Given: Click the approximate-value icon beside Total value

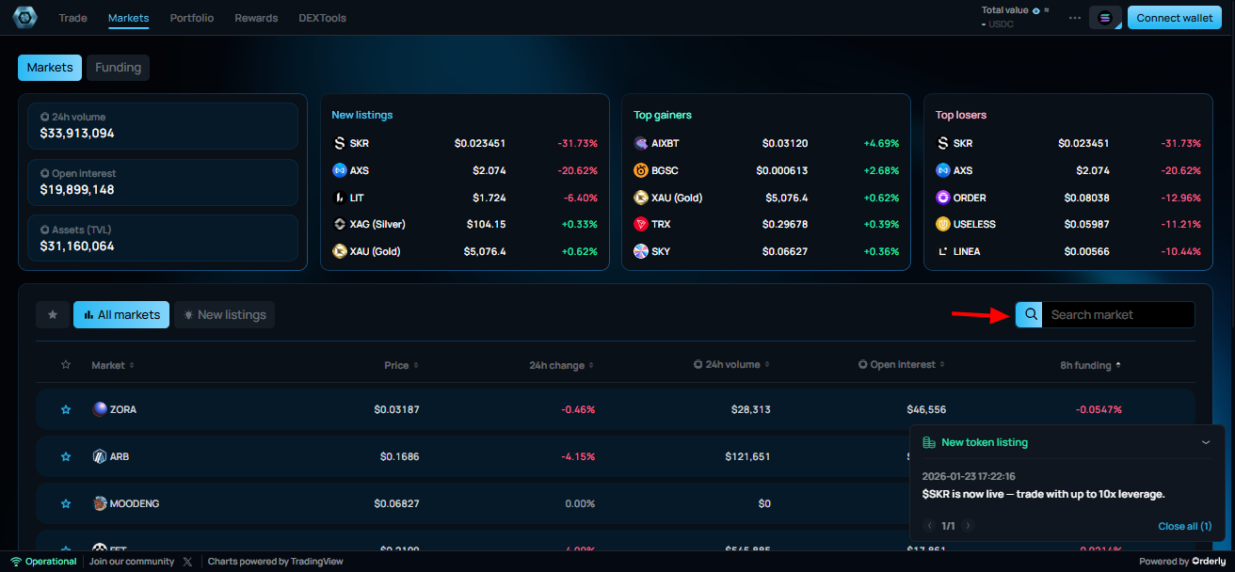Looking at the screenshot, I should (x=1046, y=10).
